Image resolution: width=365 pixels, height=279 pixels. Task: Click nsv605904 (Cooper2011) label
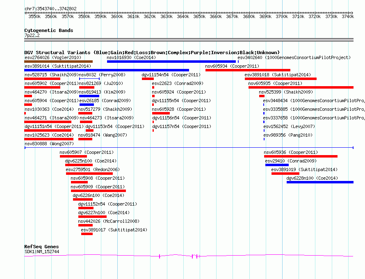pyautogui.click(x=52, y=101)
